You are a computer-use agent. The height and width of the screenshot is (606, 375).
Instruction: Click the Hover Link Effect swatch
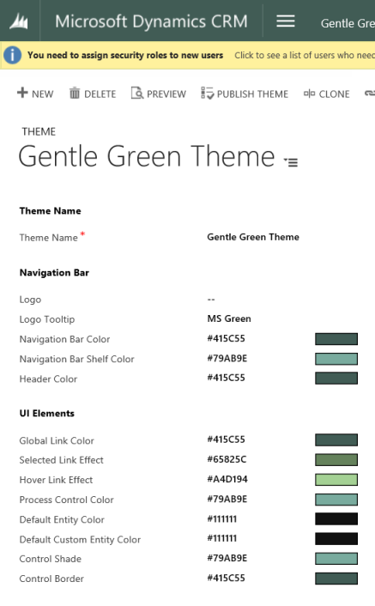coord(336,480)
